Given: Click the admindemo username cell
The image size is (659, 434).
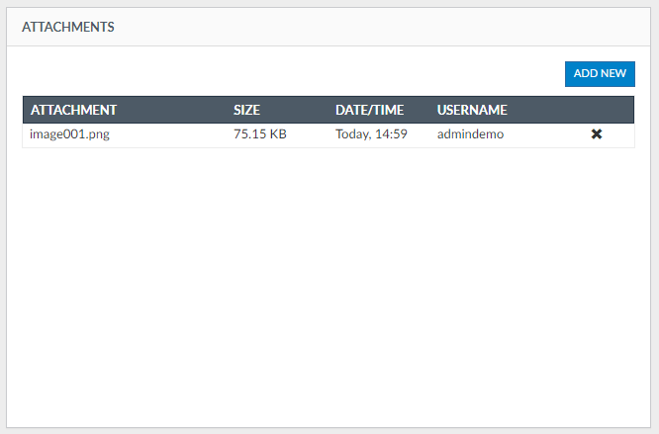Looking at the screenshot, I should click(471, 134).
